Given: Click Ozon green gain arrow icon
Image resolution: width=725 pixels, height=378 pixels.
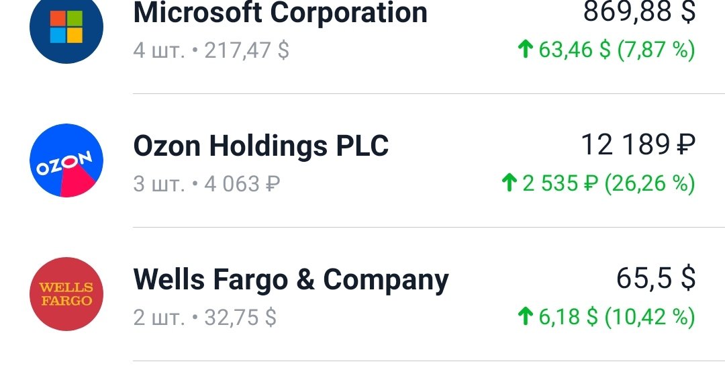Looking at the screenshot, I should click(x=509, y=183).
